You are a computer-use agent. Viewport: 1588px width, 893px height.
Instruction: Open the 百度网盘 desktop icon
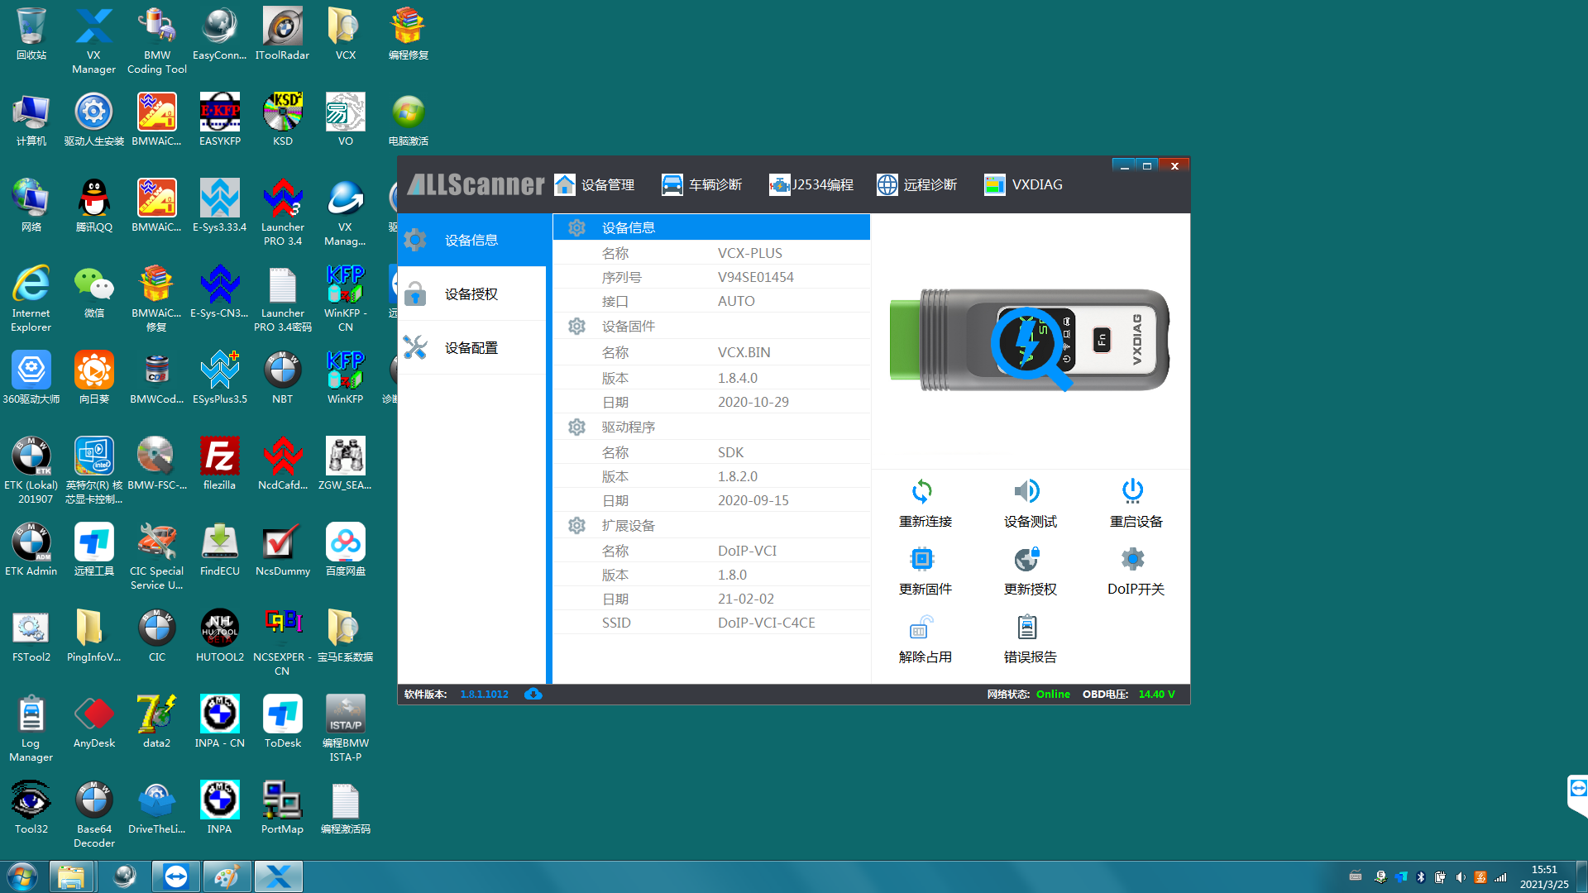click(345, 551)
